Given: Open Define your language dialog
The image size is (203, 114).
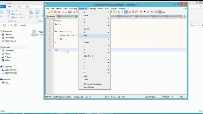Looking at the screenshot, I should coord(95,84).
